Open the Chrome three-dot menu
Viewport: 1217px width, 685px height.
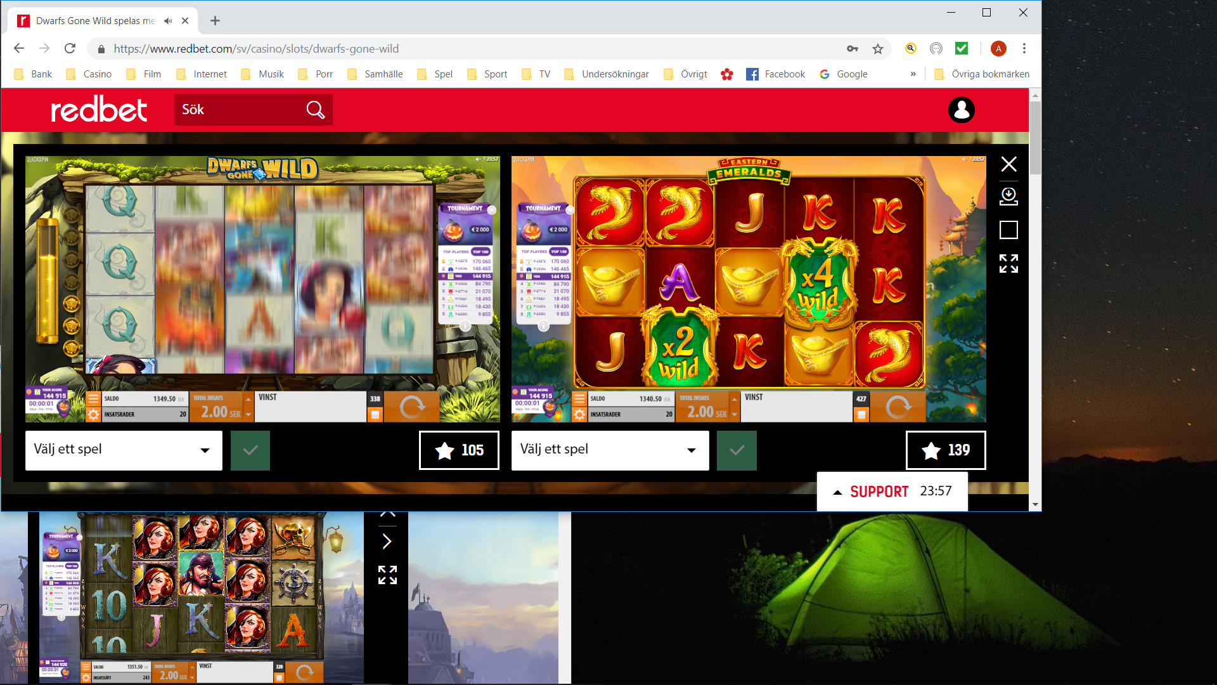1024,49
